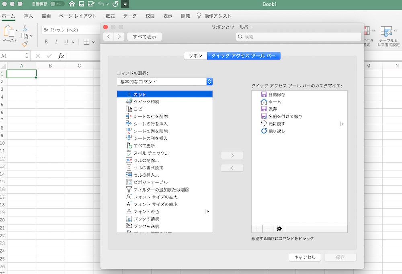Select column B header in the sheet

(51, 66)
